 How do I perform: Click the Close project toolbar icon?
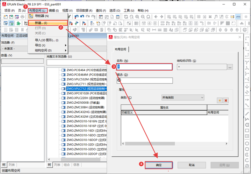tap(17, 17)
